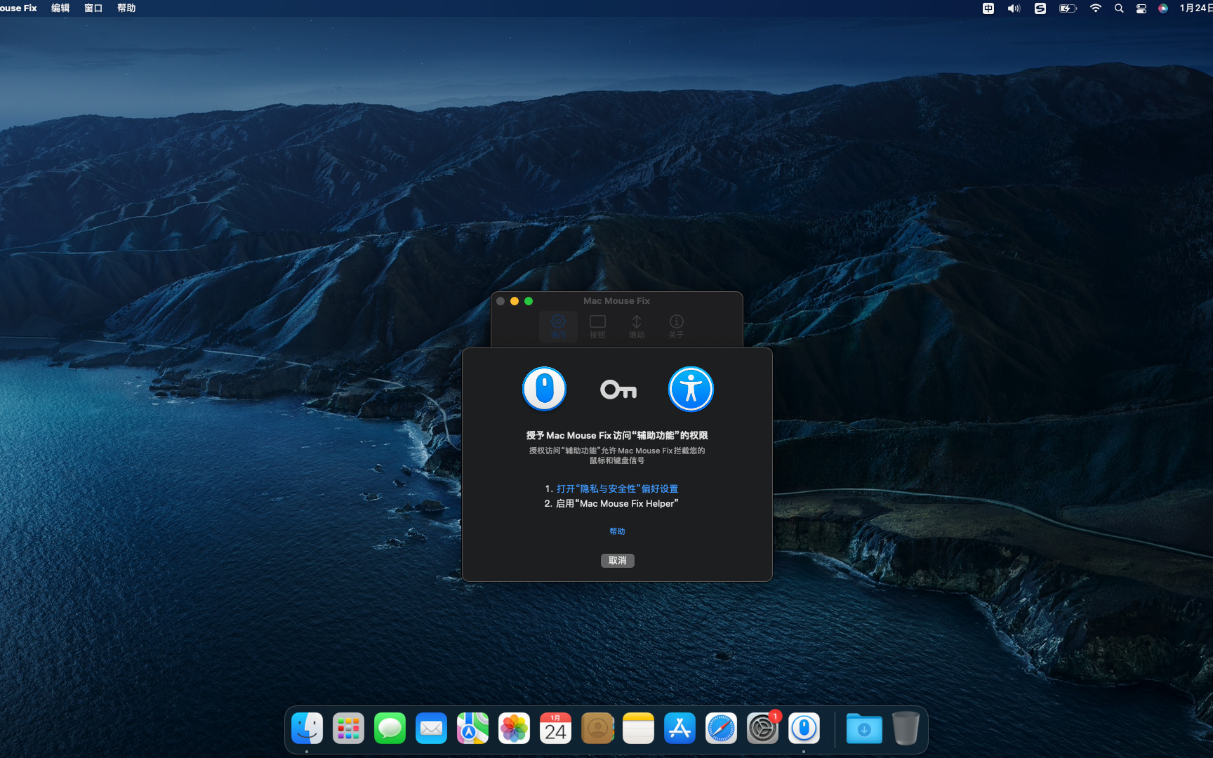Open Messages from the Dock
Image resolution: width=1213 pixels, height=758 pixels.
click(x=390, y=729)
